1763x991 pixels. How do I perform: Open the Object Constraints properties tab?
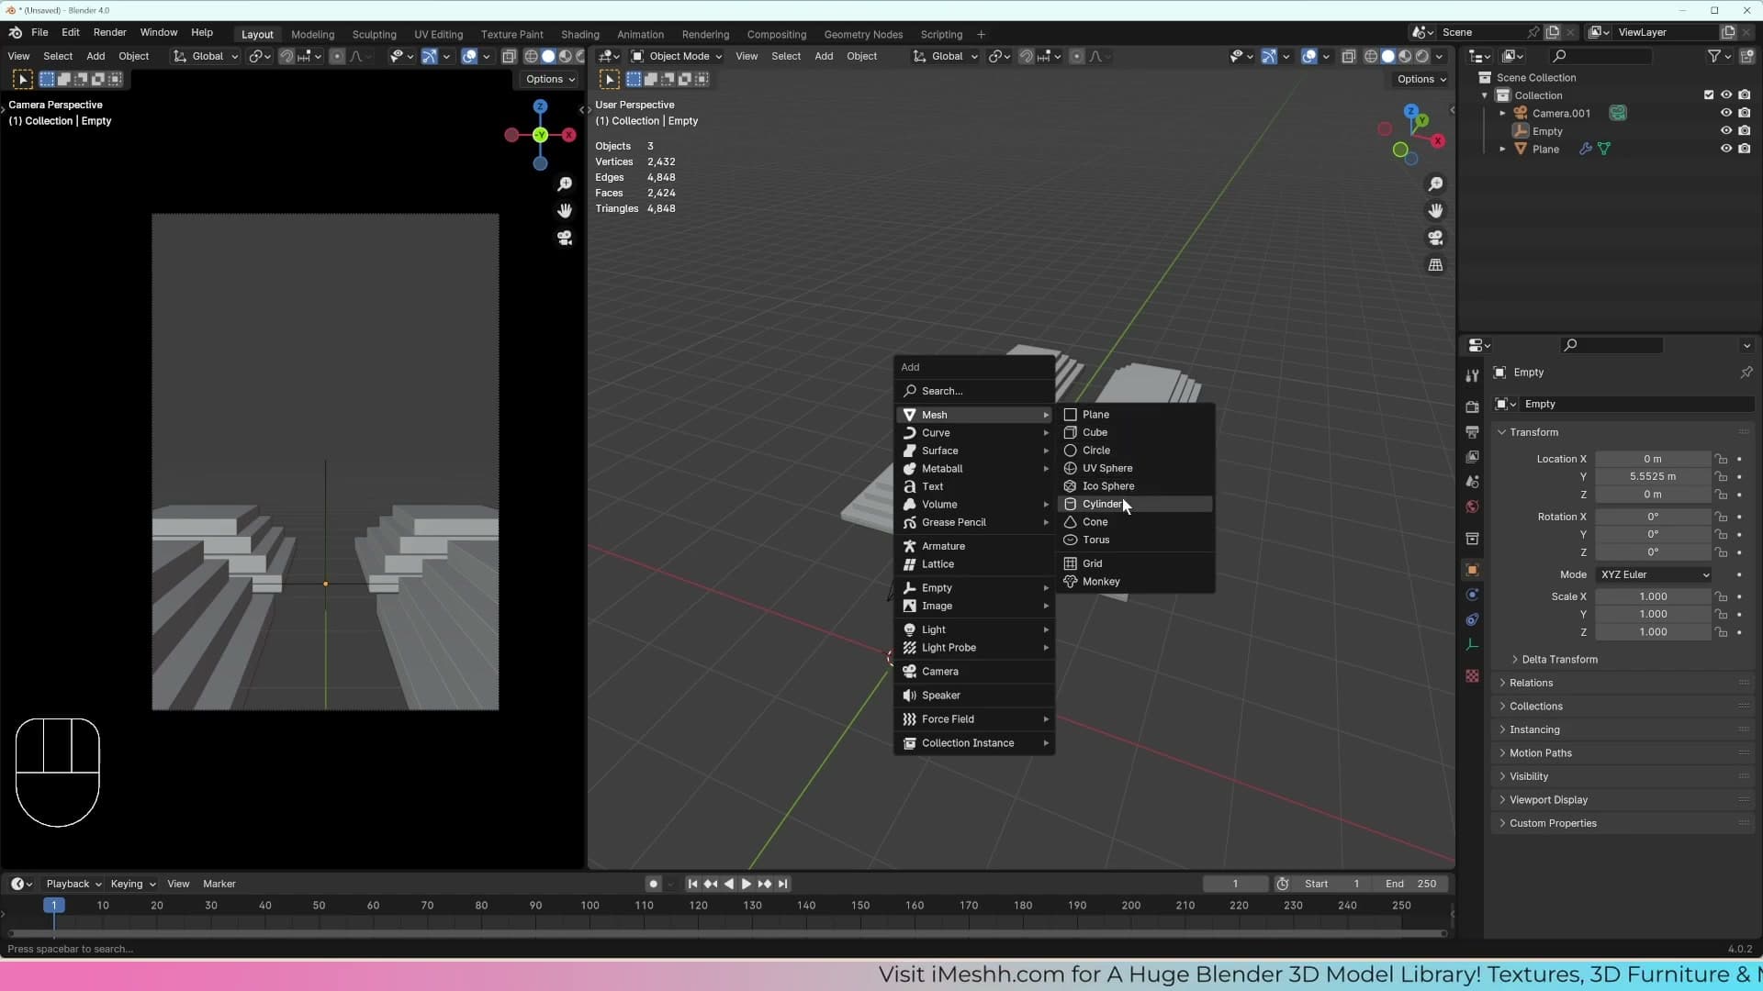1472,619
